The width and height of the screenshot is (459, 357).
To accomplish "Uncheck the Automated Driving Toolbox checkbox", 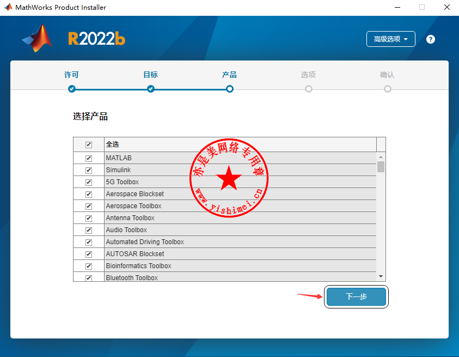I will coord(89,243).
